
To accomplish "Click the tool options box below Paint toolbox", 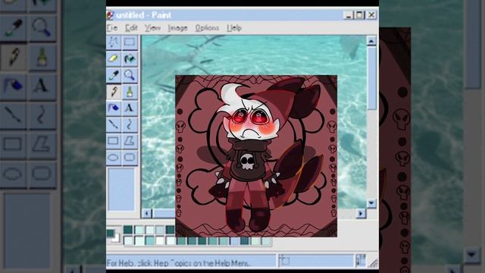I will tap(121, 190).
